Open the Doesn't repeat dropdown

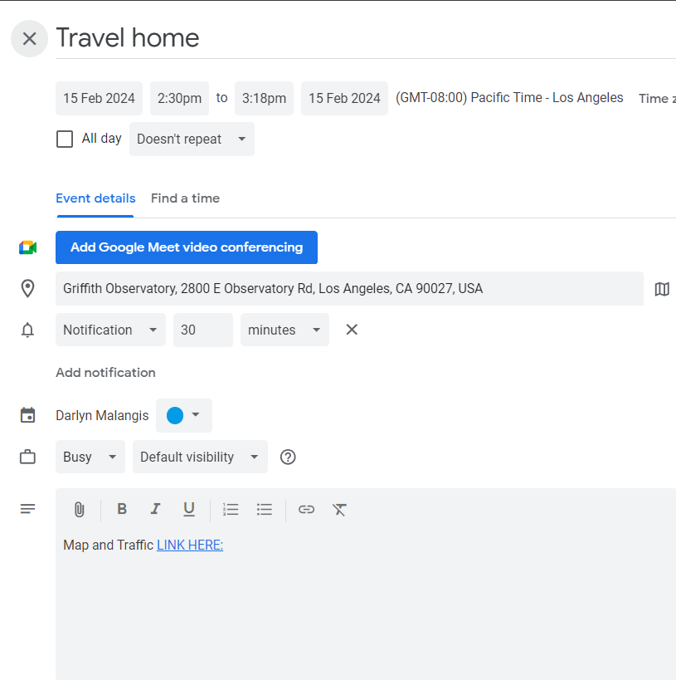[192, 139]
